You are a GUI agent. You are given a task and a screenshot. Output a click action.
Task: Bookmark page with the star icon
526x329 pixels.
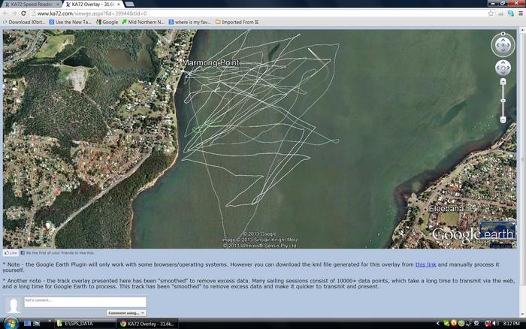point(500,13)
